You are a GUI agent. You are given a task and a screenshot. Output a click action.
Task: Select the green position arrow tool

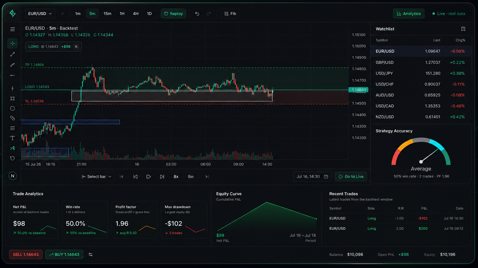12,148
